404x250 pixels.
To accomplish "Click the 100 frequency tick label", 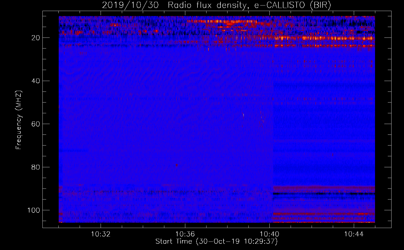I will [34, 210].
